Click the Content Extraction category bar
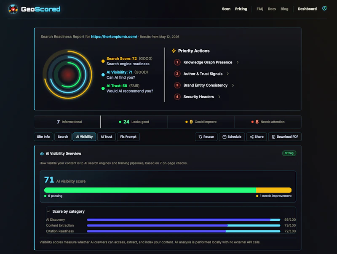The height and width of the screenshot is (254, 337). click(x=184, y=225)
